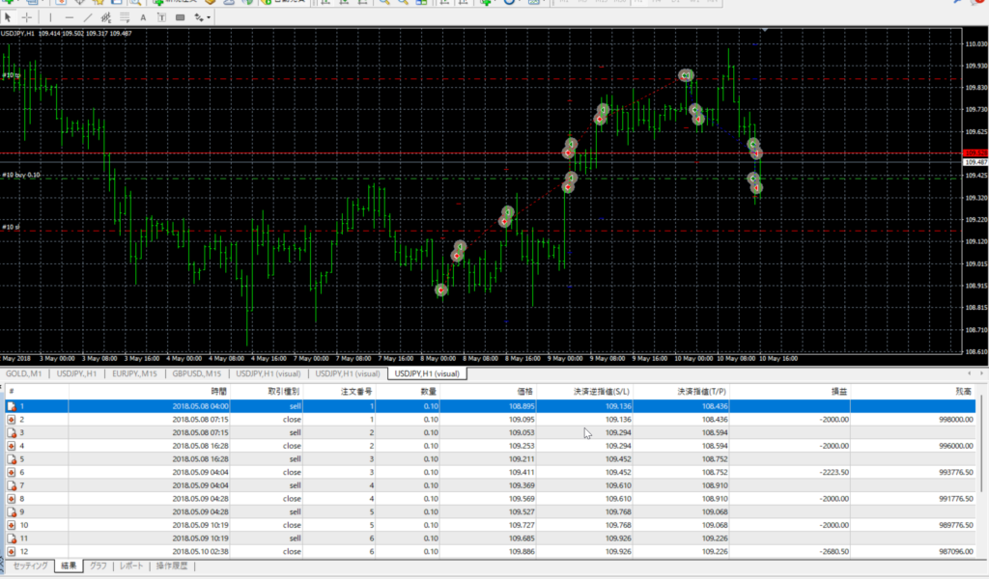Click the active USDJPY,H1 (visual) chart tab
Viewport: 989px width, 579px height.
pyautogui.click(x=427, y=373)
